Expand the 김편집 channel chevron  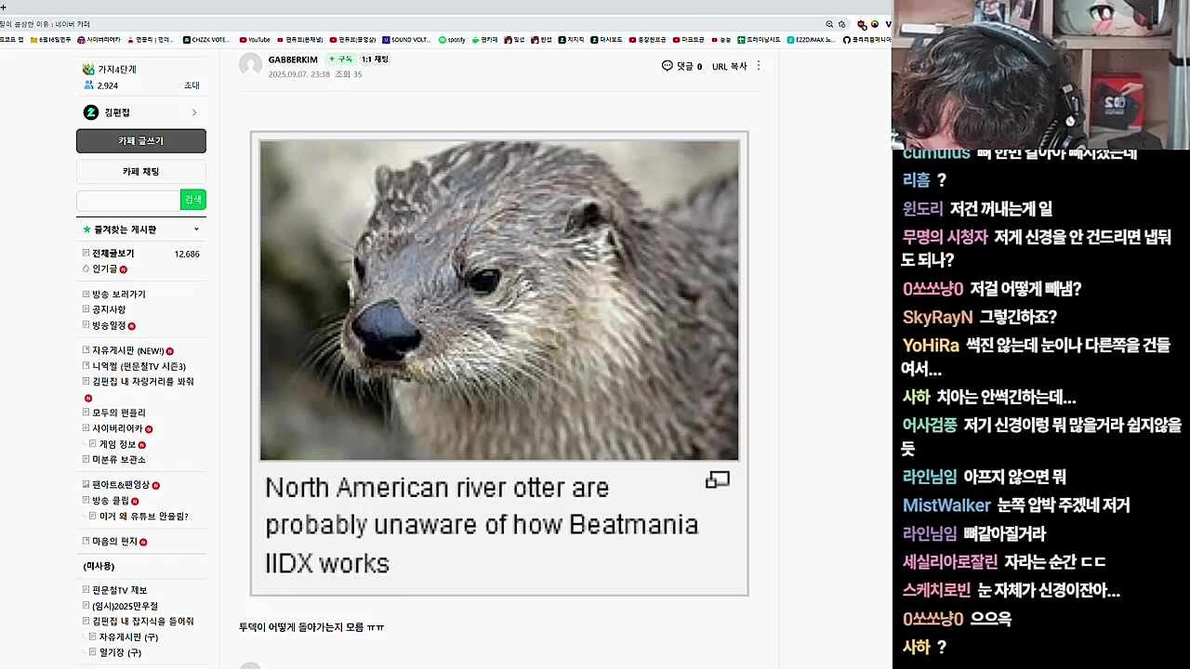coord(194,112)
